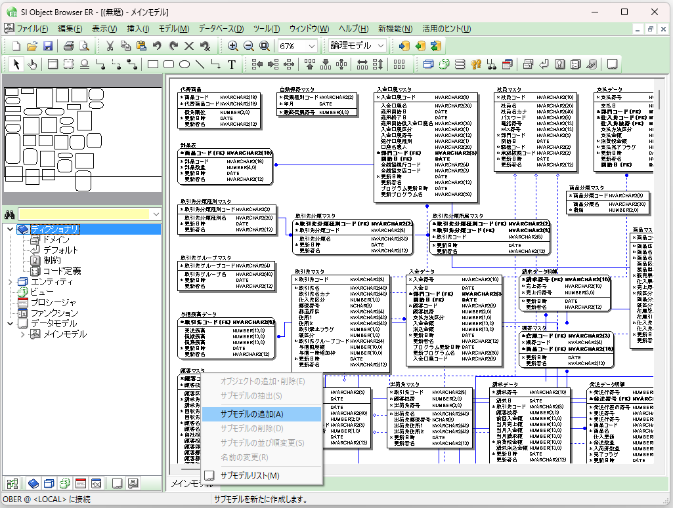Align selected objects to the left

click(x=257, y=64)
